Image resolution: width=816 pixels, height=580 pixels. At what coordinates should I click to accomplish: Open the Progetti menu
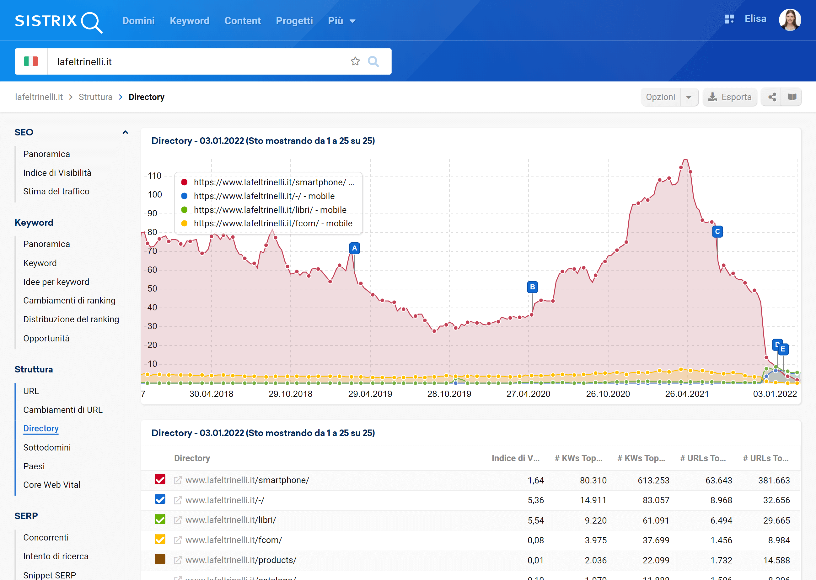pyautogui.click(x=294, y=21)
